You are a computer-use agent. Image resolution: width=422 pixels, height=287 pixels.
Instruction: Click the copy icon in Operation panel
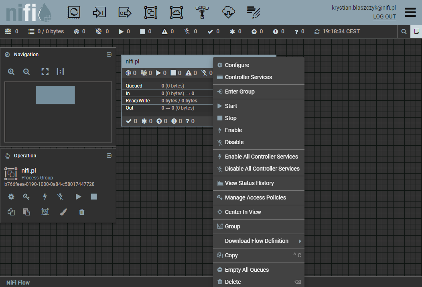click(11, 212)
